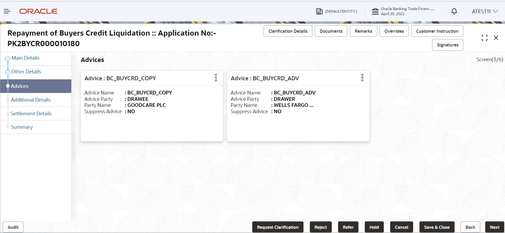
Task: Open the Signatures panel
Action: pos(448,45)
